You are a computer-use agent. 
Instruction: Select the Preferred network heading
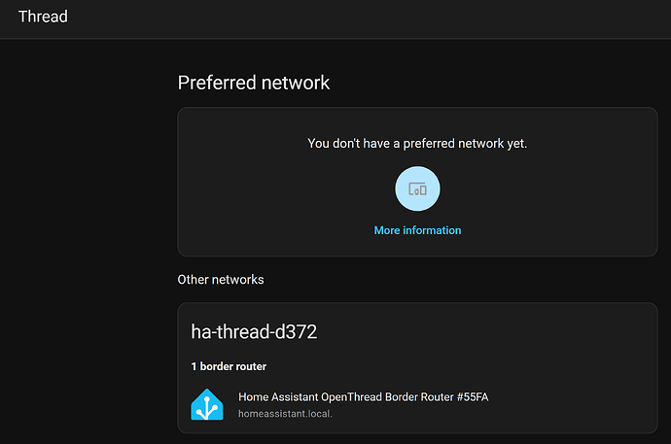click(253, 83)
